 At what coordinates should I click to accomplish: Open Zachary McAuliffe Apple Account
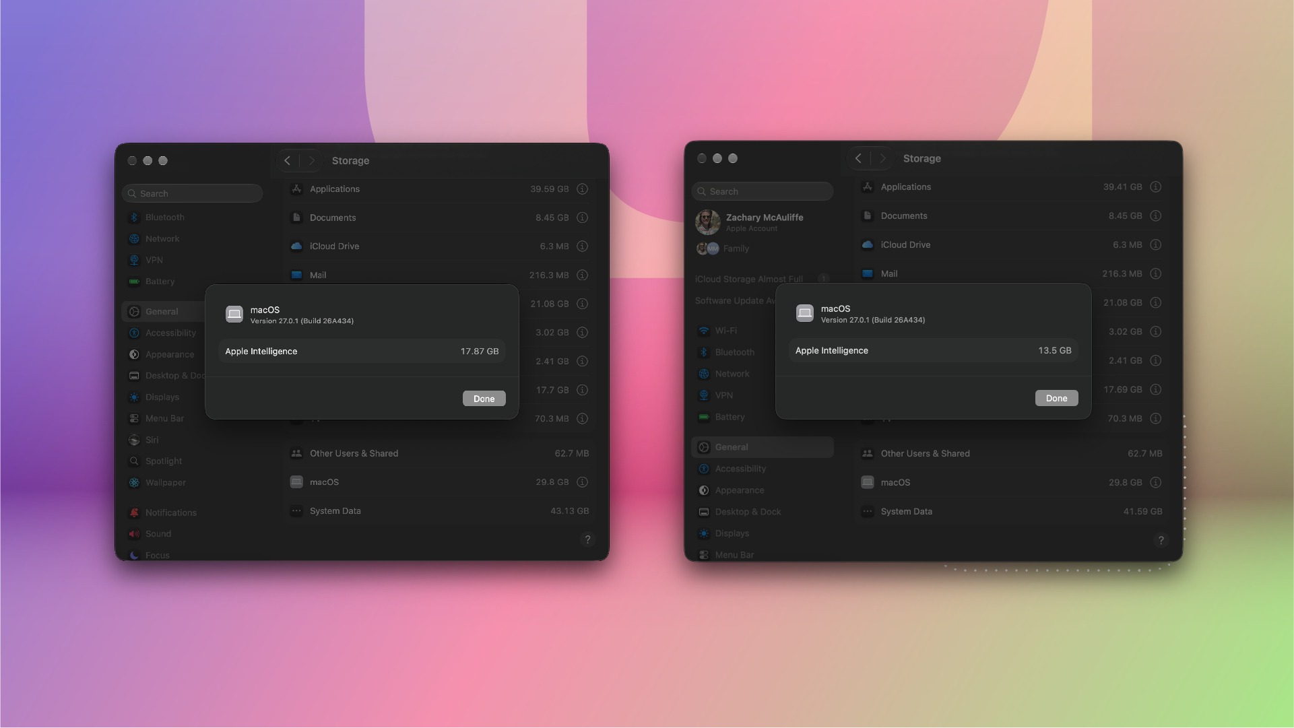763,222
